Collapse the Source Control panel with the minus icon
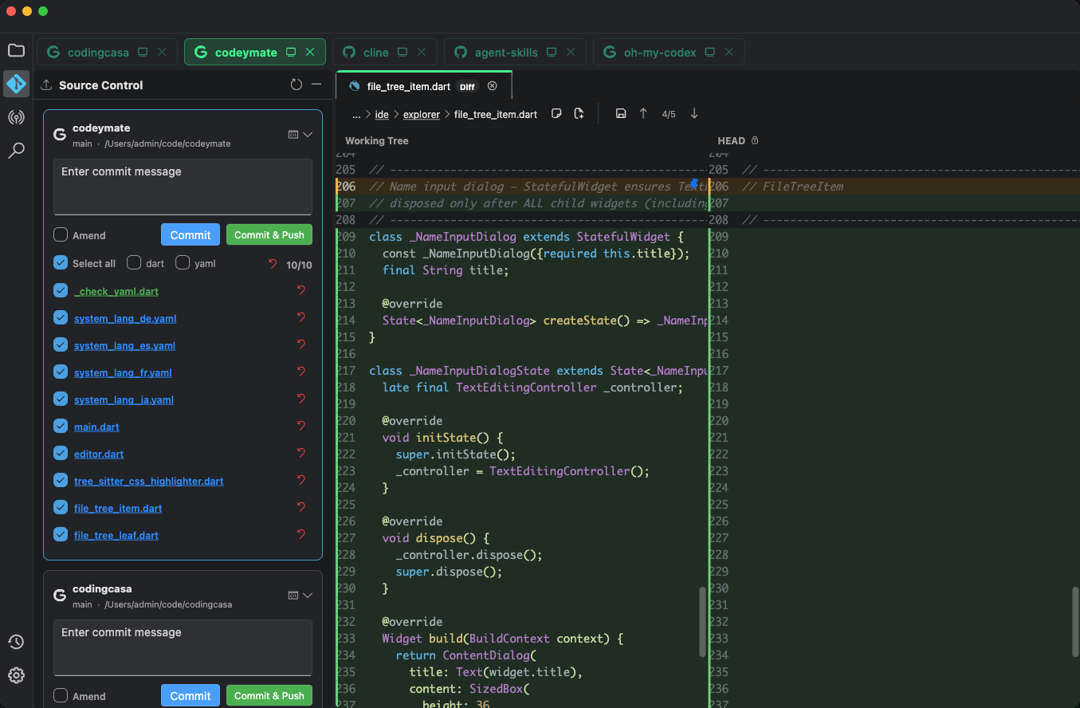Image resolution: width=1080 pixels, height=708 pixels. pos(316,85)
